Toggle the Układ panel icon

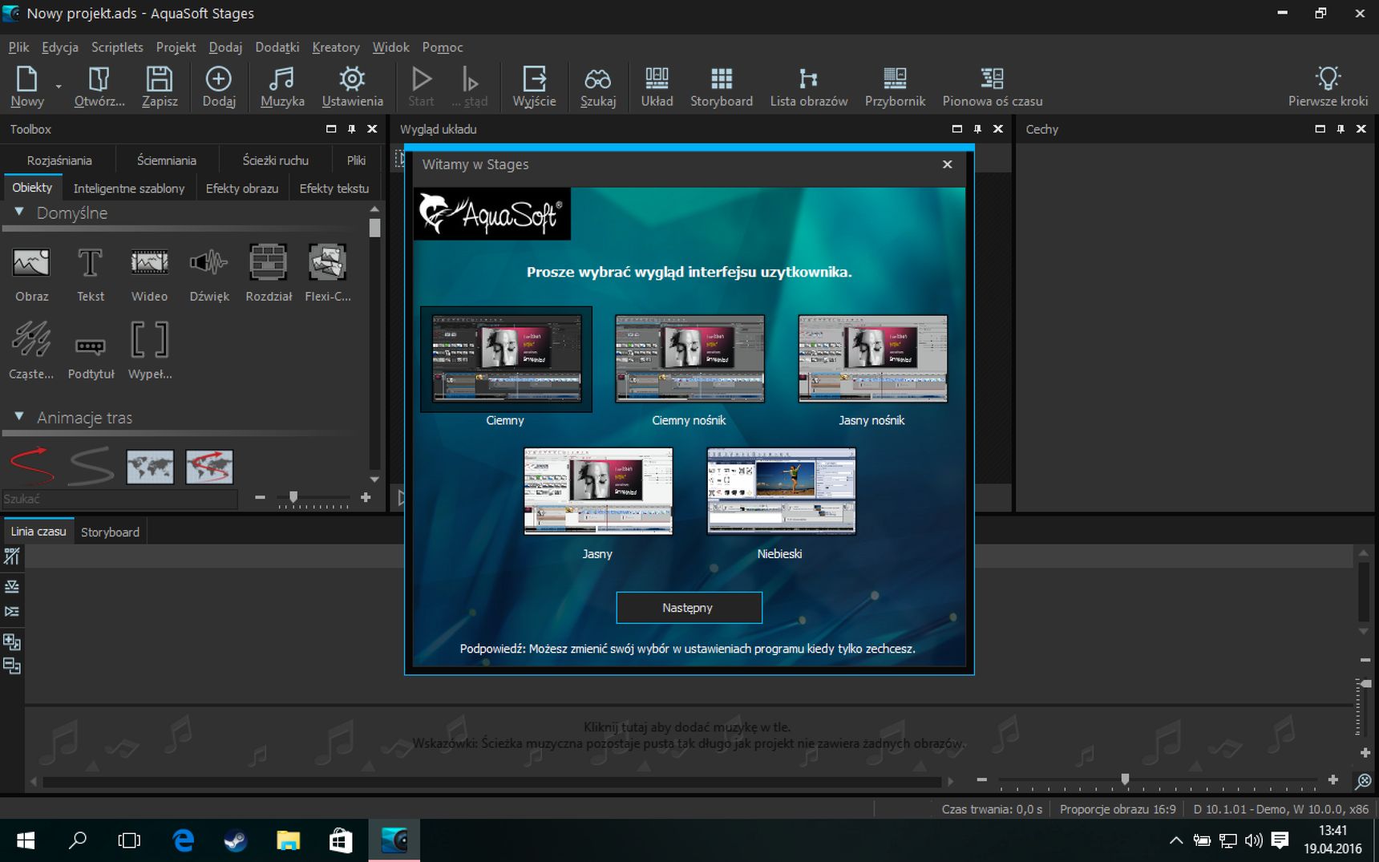(x=657, y=86)
